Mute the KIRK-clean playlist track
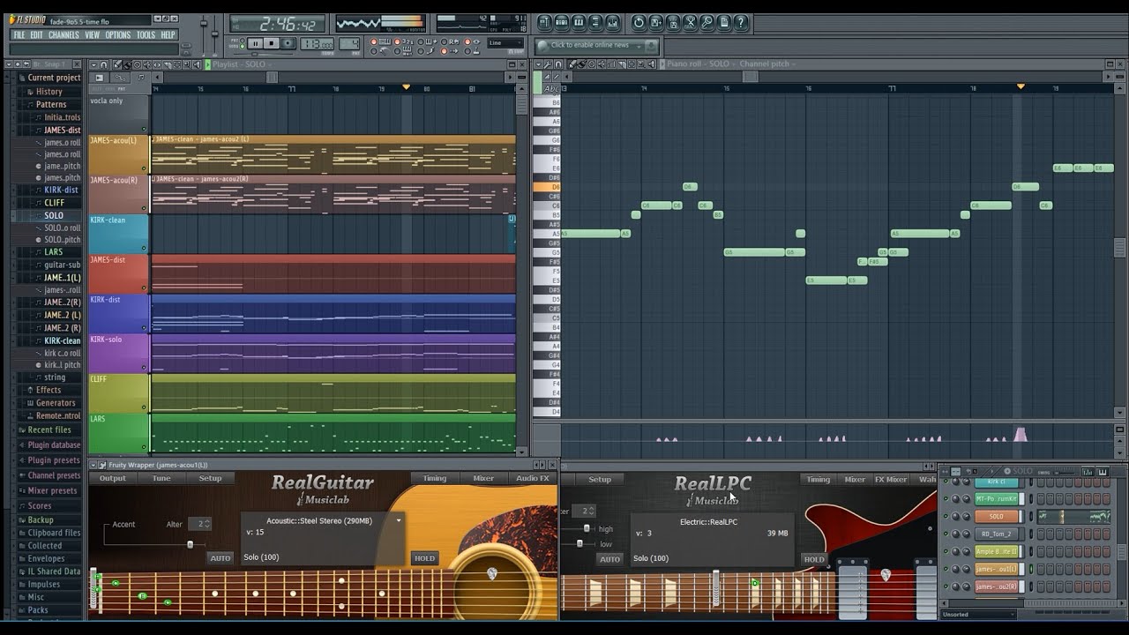 pos(144,248)
